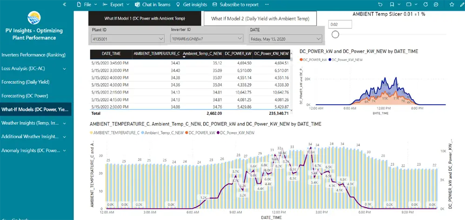Click the Get insights lightbulb icon
The image size is (465, 220).
177,4
